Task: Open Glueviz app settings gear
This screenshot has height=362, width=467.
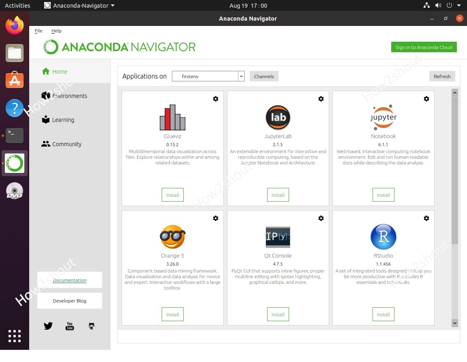Action: tap(215, 98)
